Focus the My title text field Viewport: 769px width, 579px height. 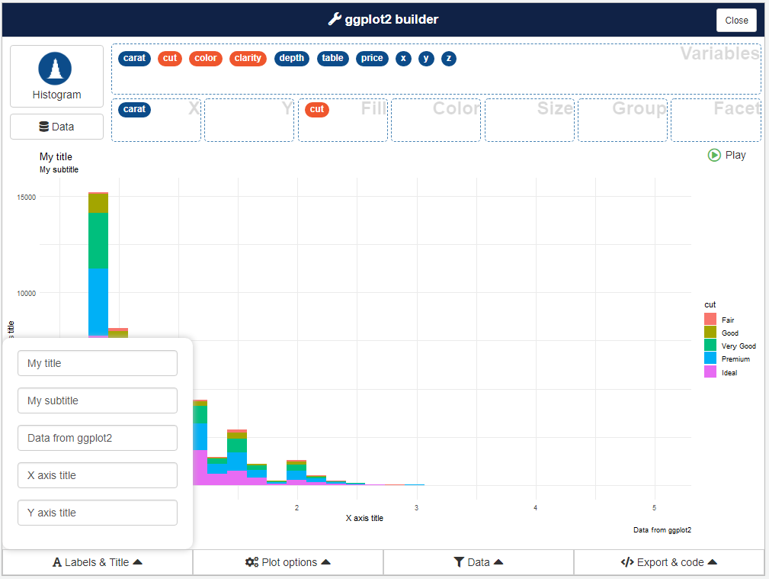coord(98,363)
